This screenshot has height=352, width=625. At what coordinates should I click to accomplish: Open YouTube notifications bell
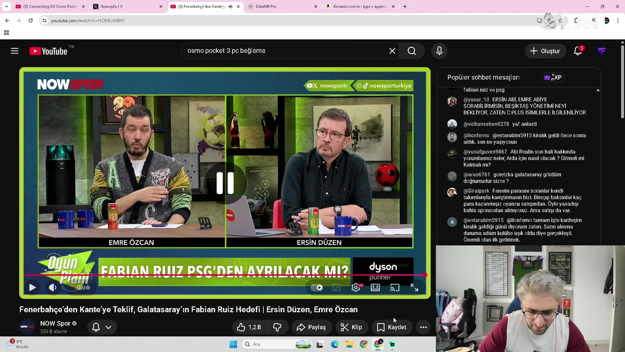[x=578, y=51]
